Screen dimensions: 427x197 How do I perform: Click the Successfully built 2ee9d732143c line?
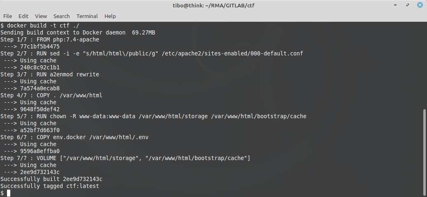51,179
